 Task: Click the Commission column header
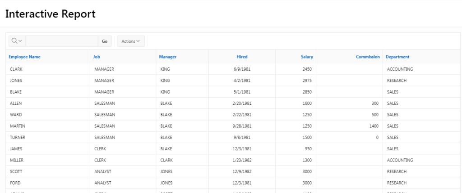tap(368, 57)
